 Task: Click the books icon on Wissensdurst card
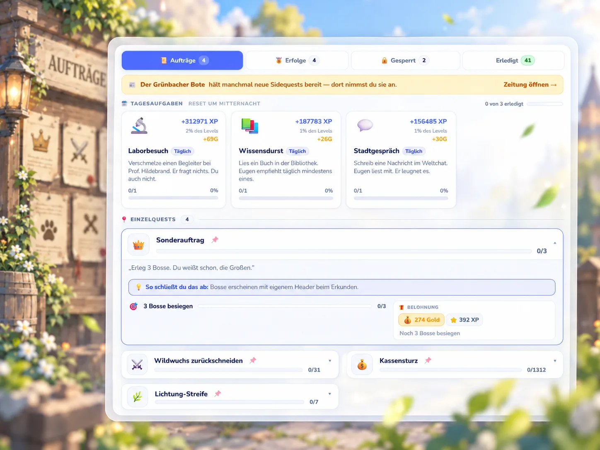click(250, 126)
